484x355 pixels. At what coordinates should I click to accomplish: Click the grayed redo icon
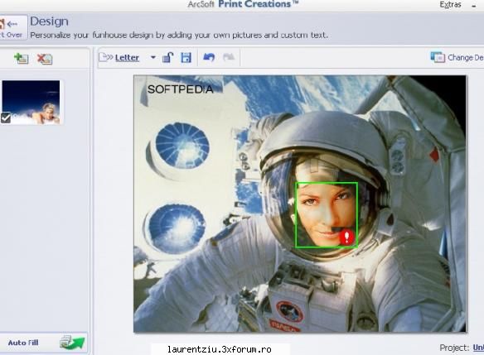(229, 57)
